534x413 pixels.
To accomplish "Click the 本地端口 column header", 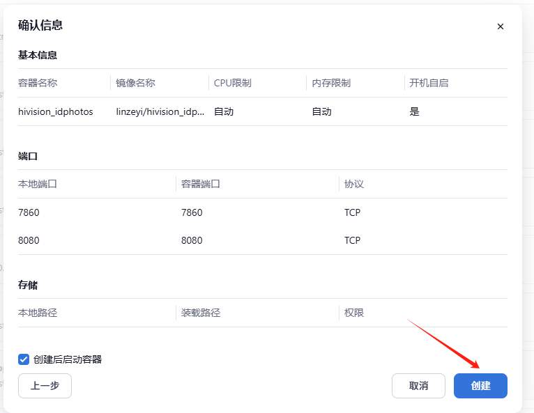I will click(x=38, y=184).
